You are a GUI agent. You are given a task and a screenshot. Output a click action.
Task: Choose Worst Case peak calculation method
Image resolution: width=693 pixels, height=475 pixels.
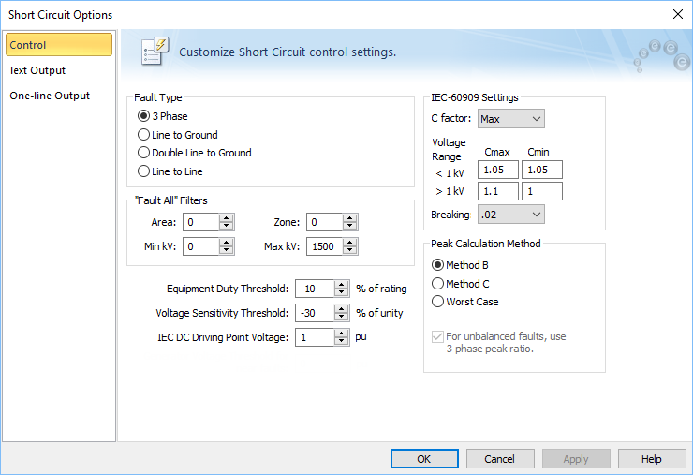tap(437, 302)
